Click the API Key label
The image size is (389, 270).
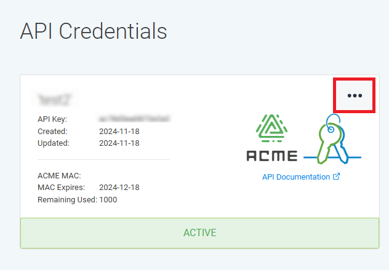tap(52, 119)
